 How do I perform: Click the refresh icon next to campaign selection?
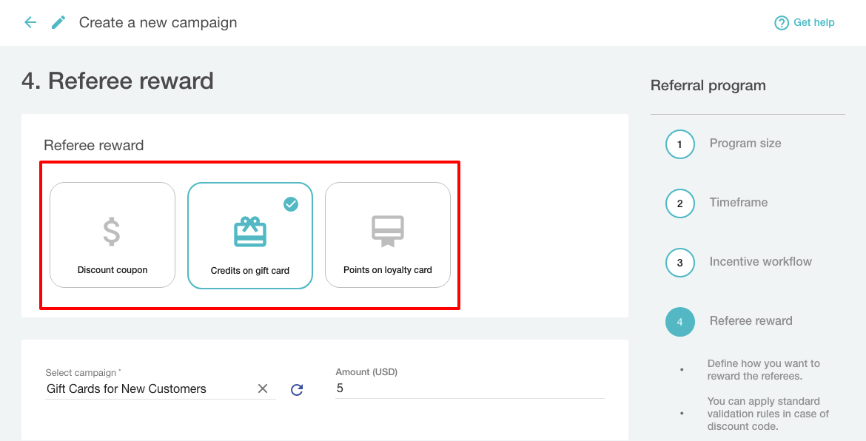pyautogui.click(x=297, y=389)
